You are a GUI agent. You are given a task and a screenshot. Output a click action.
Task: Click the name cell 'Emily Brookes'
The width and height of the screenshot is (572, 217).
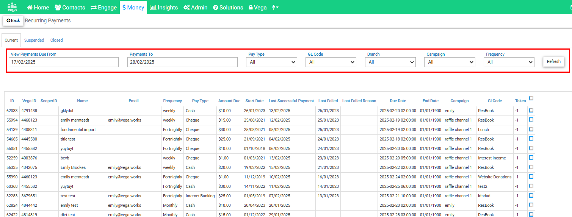pyautogui.click(x=73, y=167)
